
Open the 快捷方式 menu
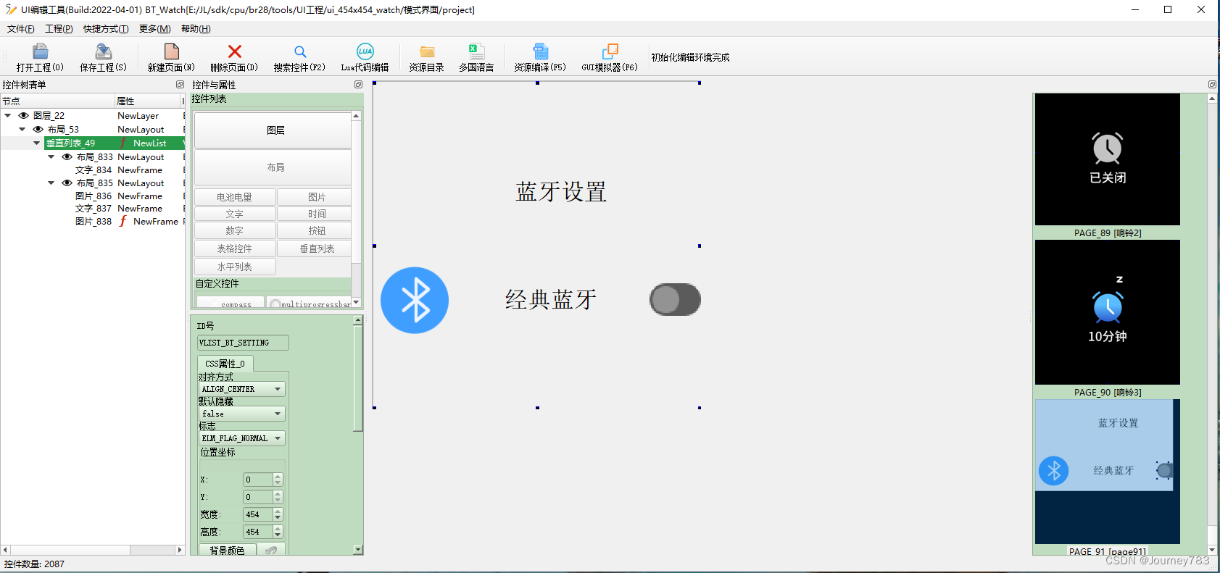(x=106, y=29)
